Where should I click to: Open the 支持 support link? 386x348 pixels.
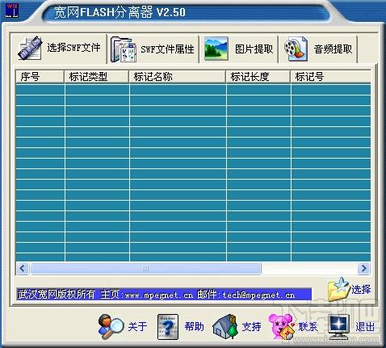tap(252, 327)
